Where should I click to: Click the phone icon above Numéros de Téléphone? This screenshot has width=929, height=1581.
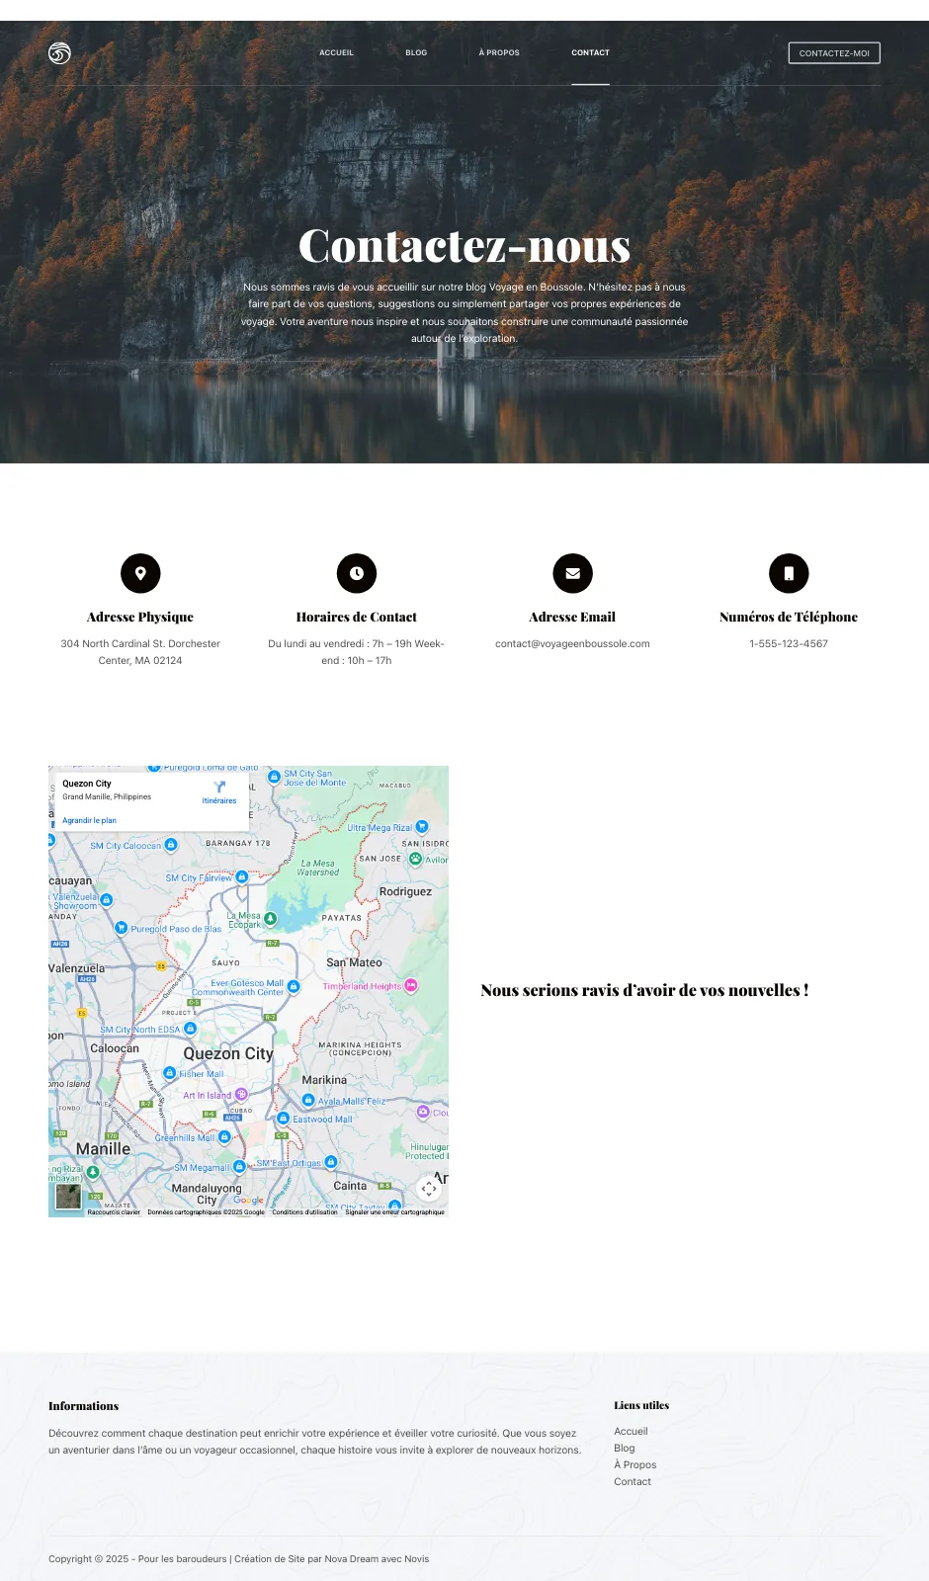point(789,573)
